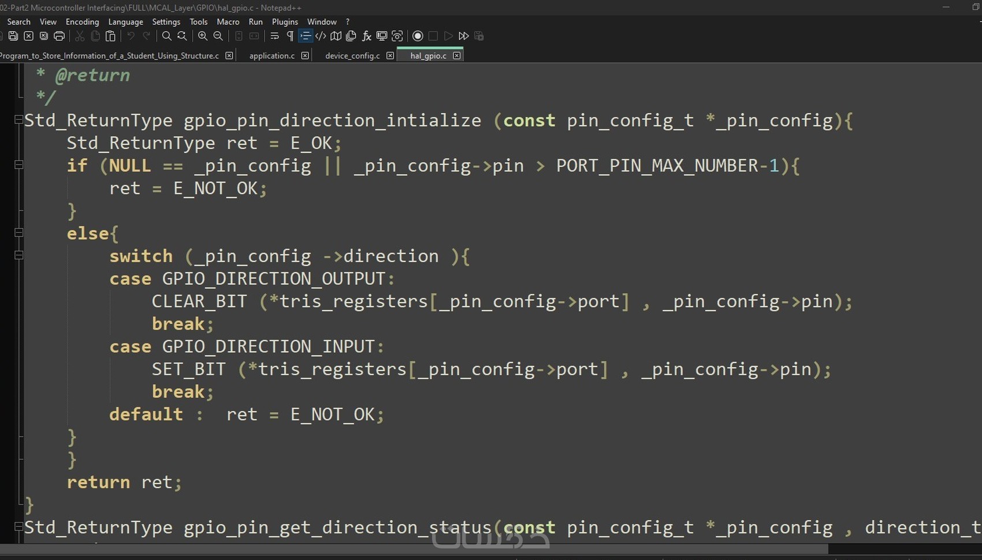Switch to the device_config.c tab

tap(352, 55)
